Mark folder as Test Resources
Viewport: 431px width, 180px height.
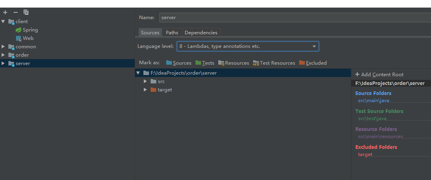pyautogui.click(x=274, y=63)
